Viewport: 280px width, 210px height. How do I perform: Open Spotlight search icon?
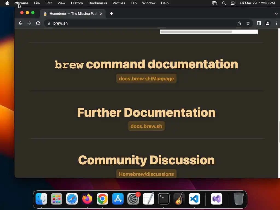[x=224, y=3]
